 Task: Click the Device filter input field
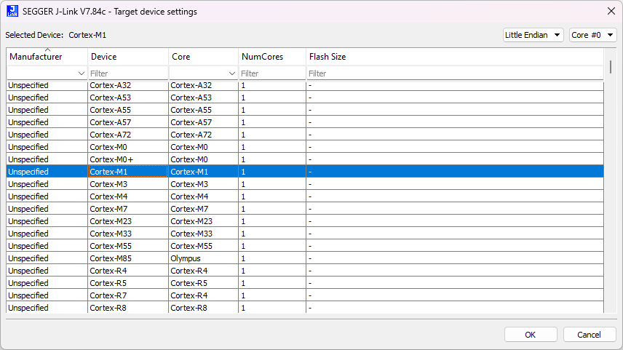coord(127,73)
